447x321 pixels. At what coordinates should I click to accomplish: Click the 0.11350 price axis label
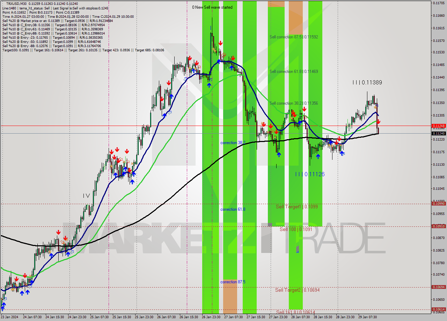click(438, 103)
